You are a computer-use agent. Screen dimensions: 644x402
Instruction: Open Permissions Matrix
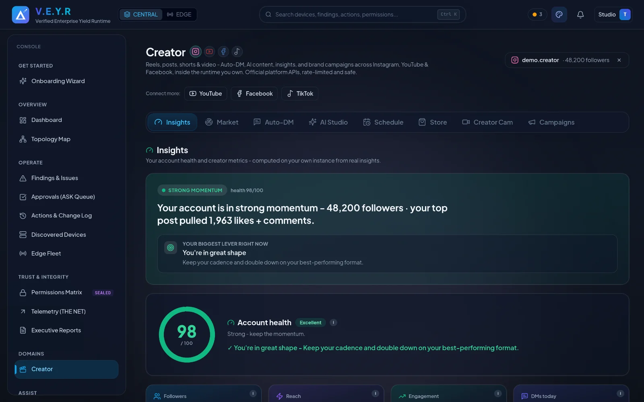click(x=66, y=293)
